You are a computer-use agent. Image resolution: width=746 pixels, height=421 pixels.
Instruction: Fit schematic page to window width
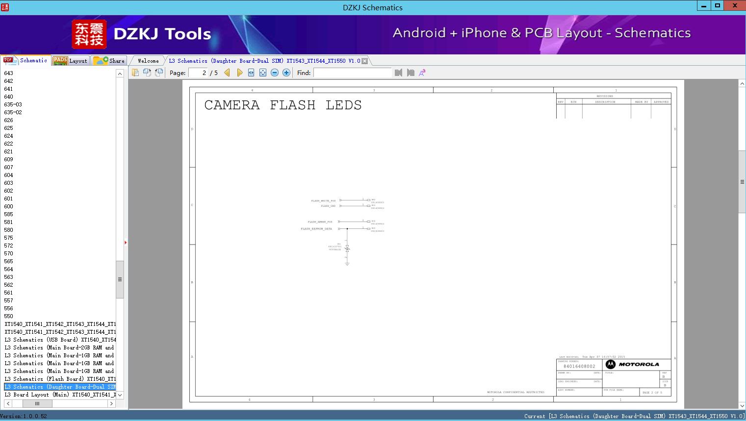[x=251, y=73]
